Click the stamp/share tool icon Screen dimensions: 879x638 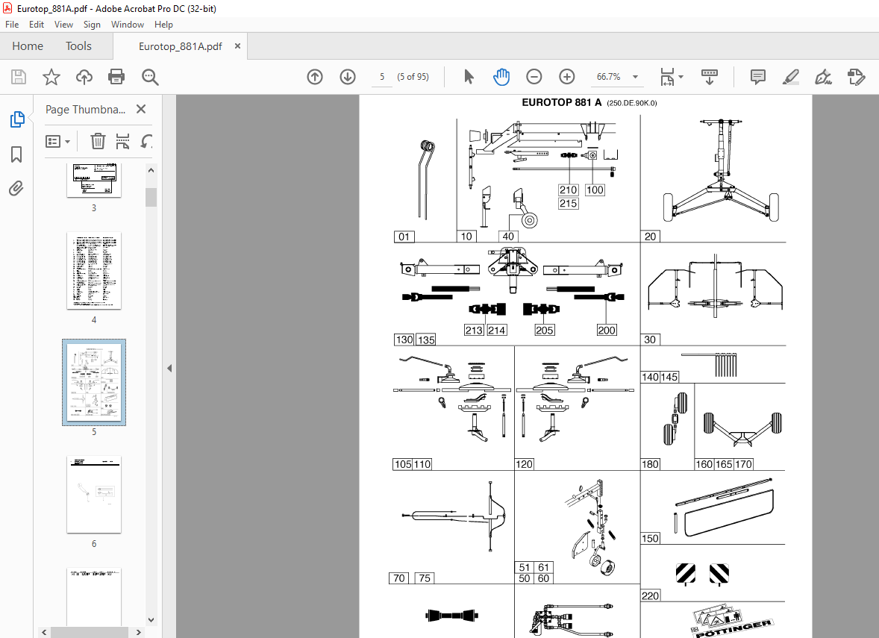856,77
